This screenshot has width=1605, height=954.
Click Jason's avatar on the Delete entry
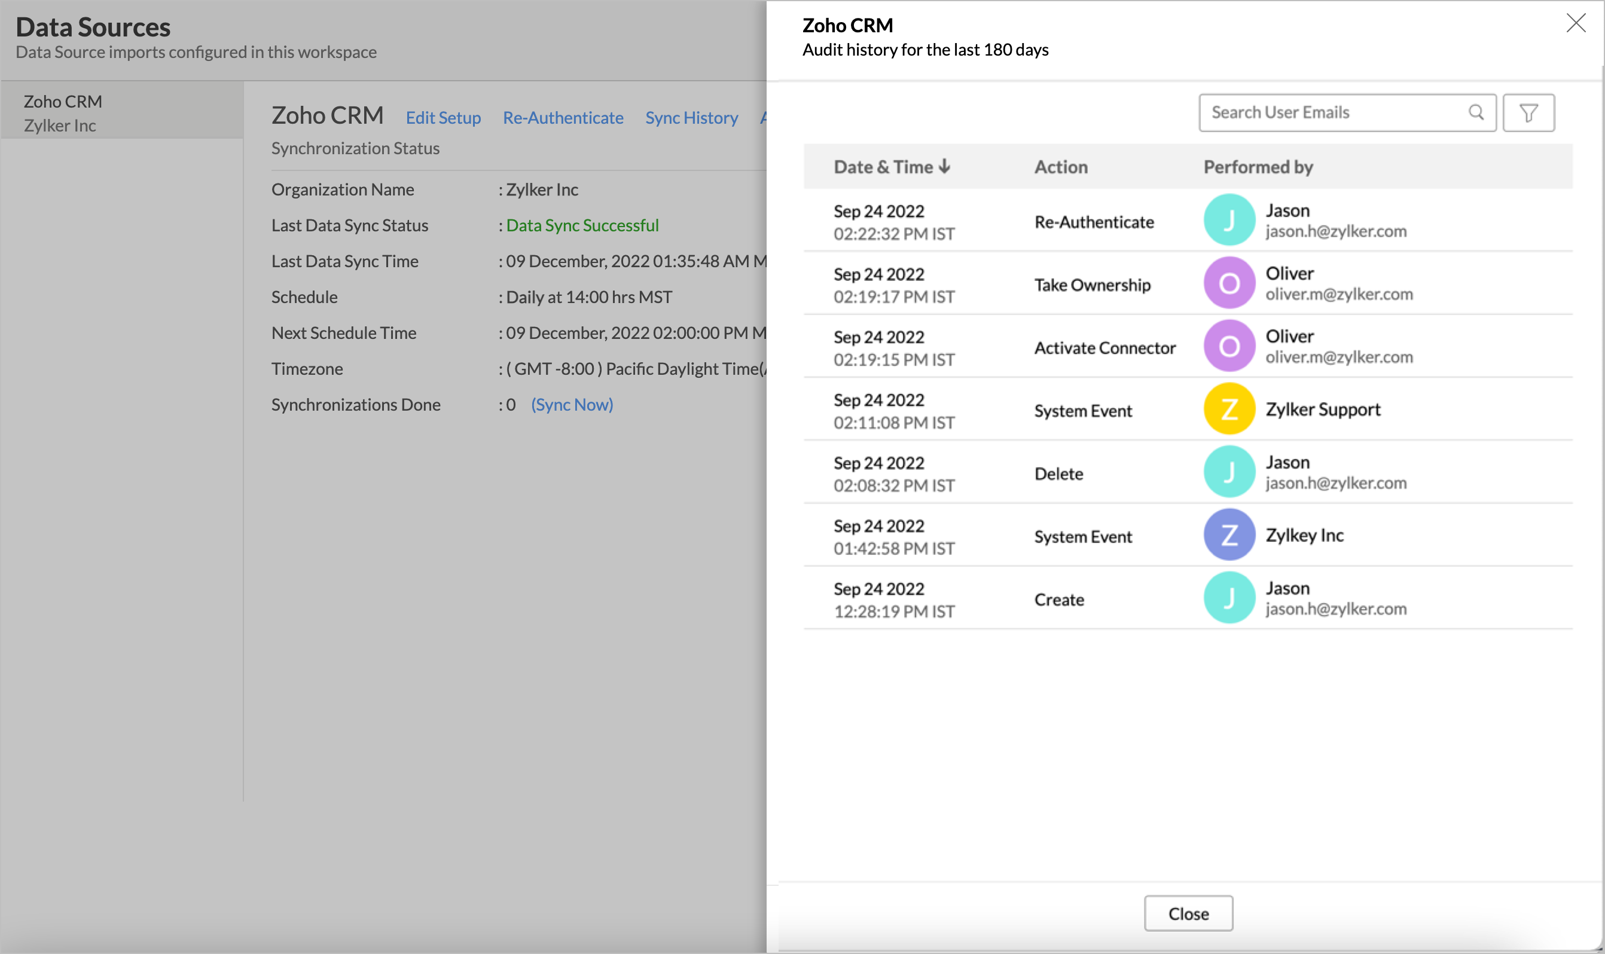1229,471
